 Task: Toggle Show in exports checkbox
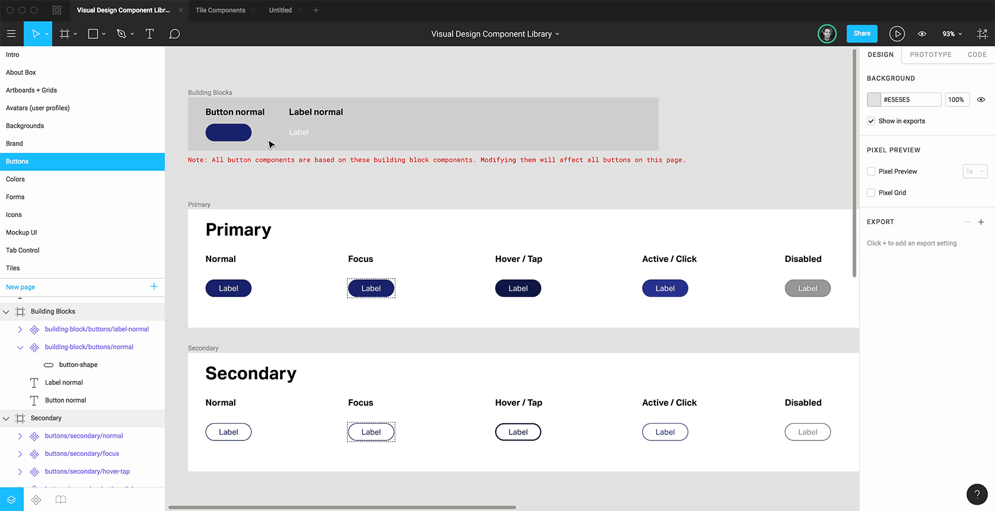click(871, 121)
